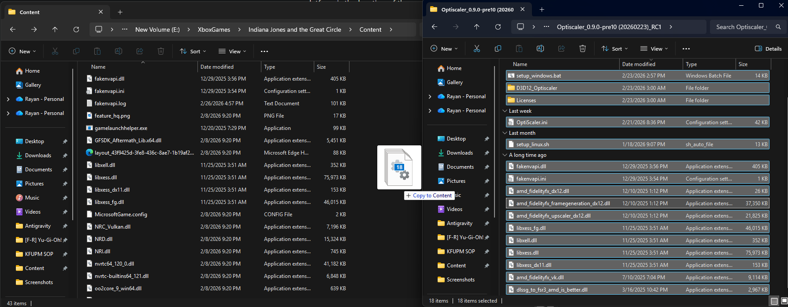Click the Rename icon in Optiscaler window toolbar
The image size is (788, 307).
point(540,49)
